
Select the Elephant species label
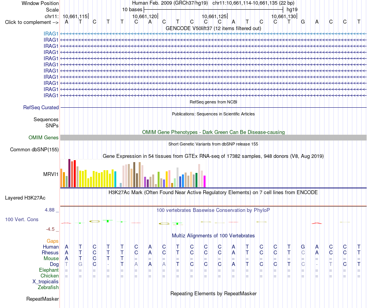coord(49,270)
